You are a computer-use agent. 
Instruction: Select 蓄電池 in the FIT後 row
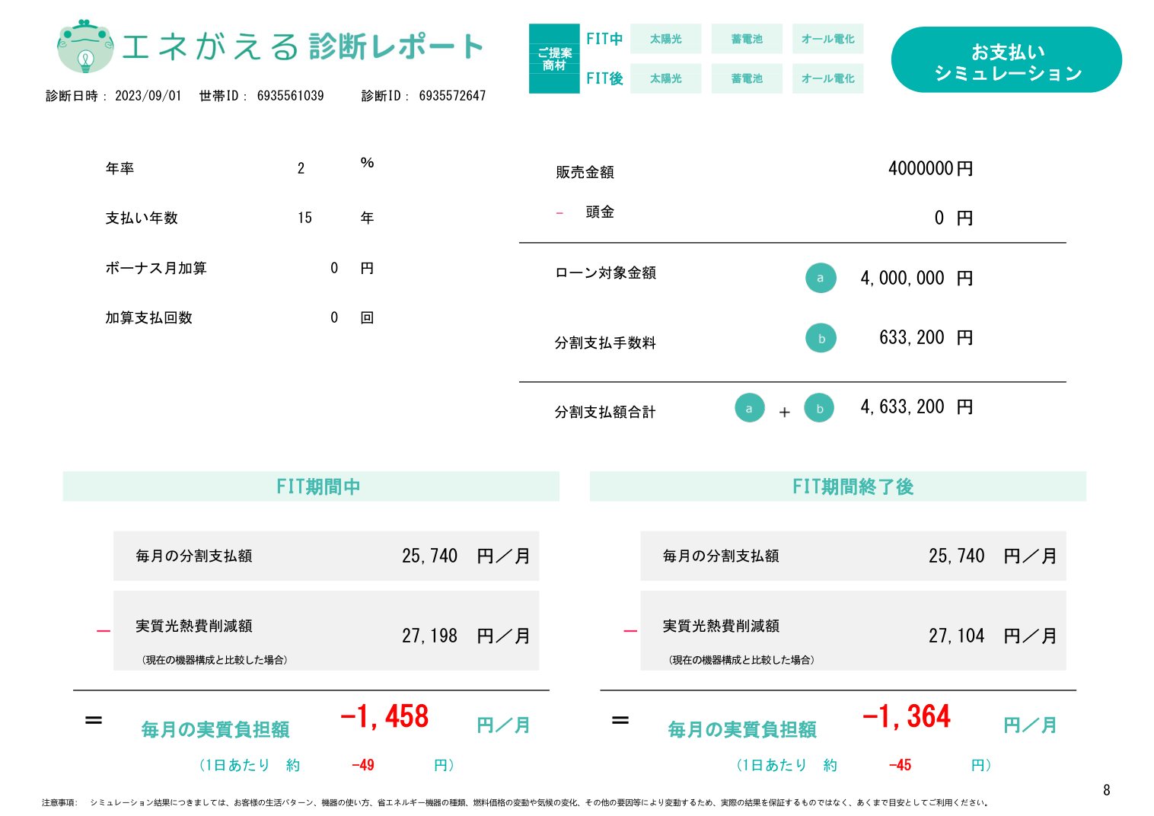click(747, 78)
